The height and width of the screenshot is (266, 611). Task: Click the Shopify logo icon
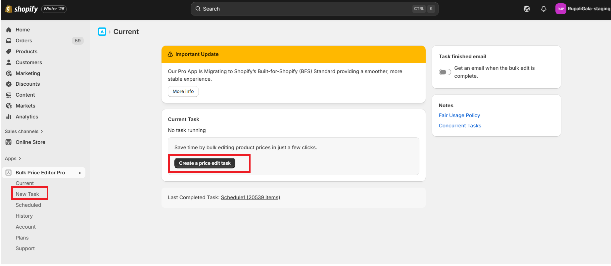[x=9, y=9]
